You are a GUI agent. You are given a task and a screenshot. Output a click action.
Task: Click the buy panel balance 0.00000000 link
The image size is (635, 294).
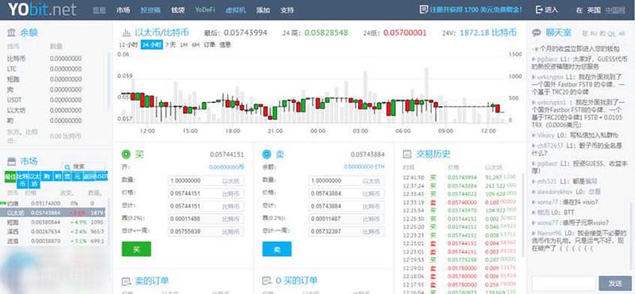pos(227,167)
